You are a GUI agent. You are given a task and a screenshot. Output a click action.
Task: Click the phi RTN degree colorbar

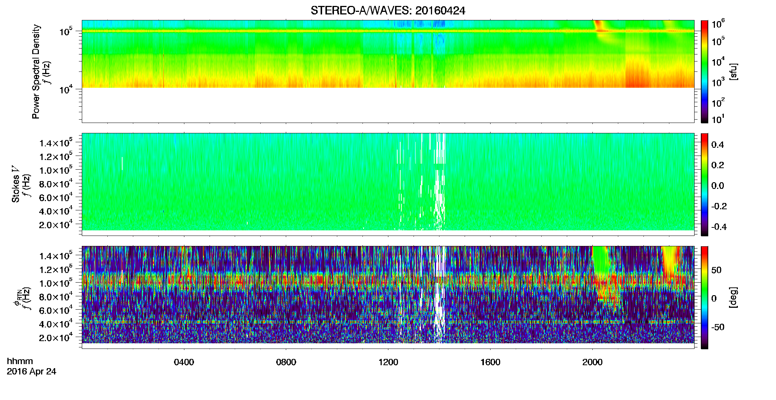tap(705, 297)
